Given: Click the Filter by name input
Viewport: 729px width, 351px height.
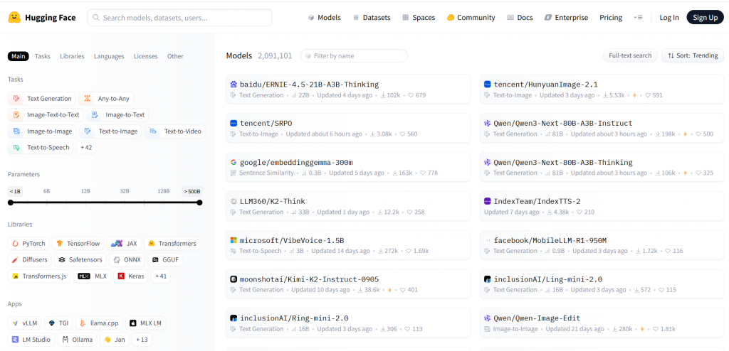Looking at the screenshot, I should (x=354, y=55).
